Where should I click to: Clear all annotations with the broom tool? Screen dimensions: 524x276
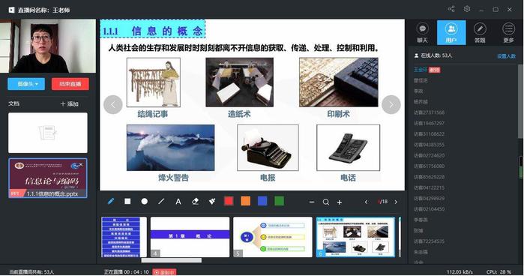pyautogui.click(x=212, y=202)
